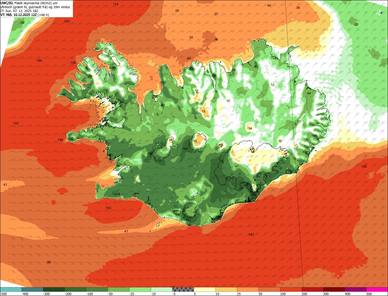This screenshot has height=296, width=388.
Task: Click the darkest green swatch between -300 and -200
Action: (x=54, y=289)
